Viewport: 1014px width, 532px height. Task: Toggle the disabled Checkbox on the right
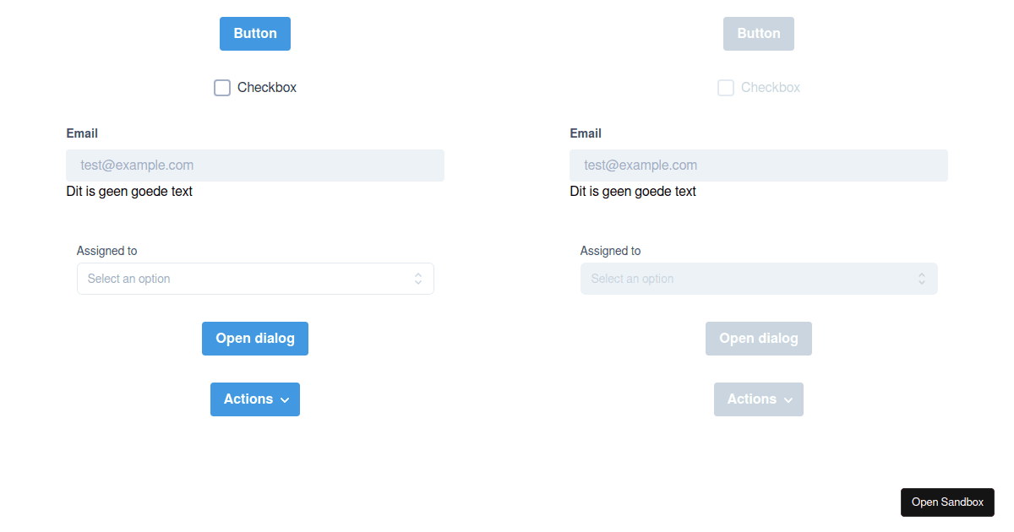click(725, 87)
